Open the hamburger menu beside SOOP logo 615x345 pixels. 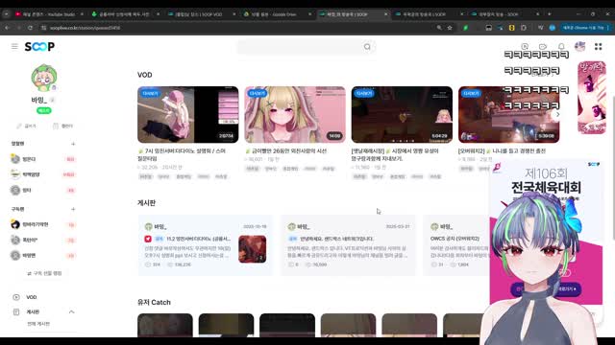pyautogui.click(x=14, y=47)
